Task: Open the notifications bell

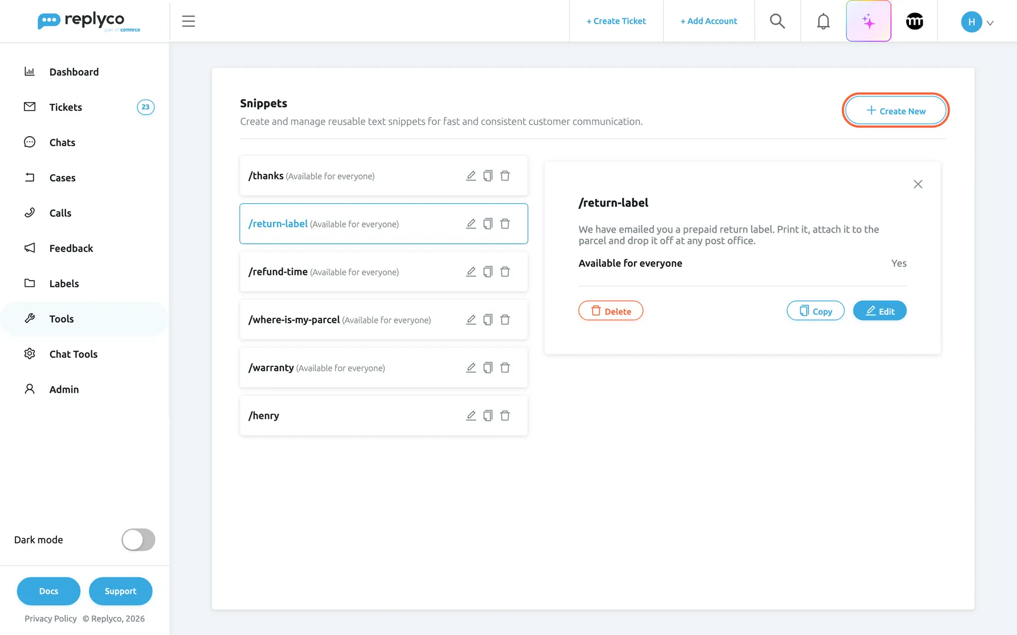Action: click(823, 21)
